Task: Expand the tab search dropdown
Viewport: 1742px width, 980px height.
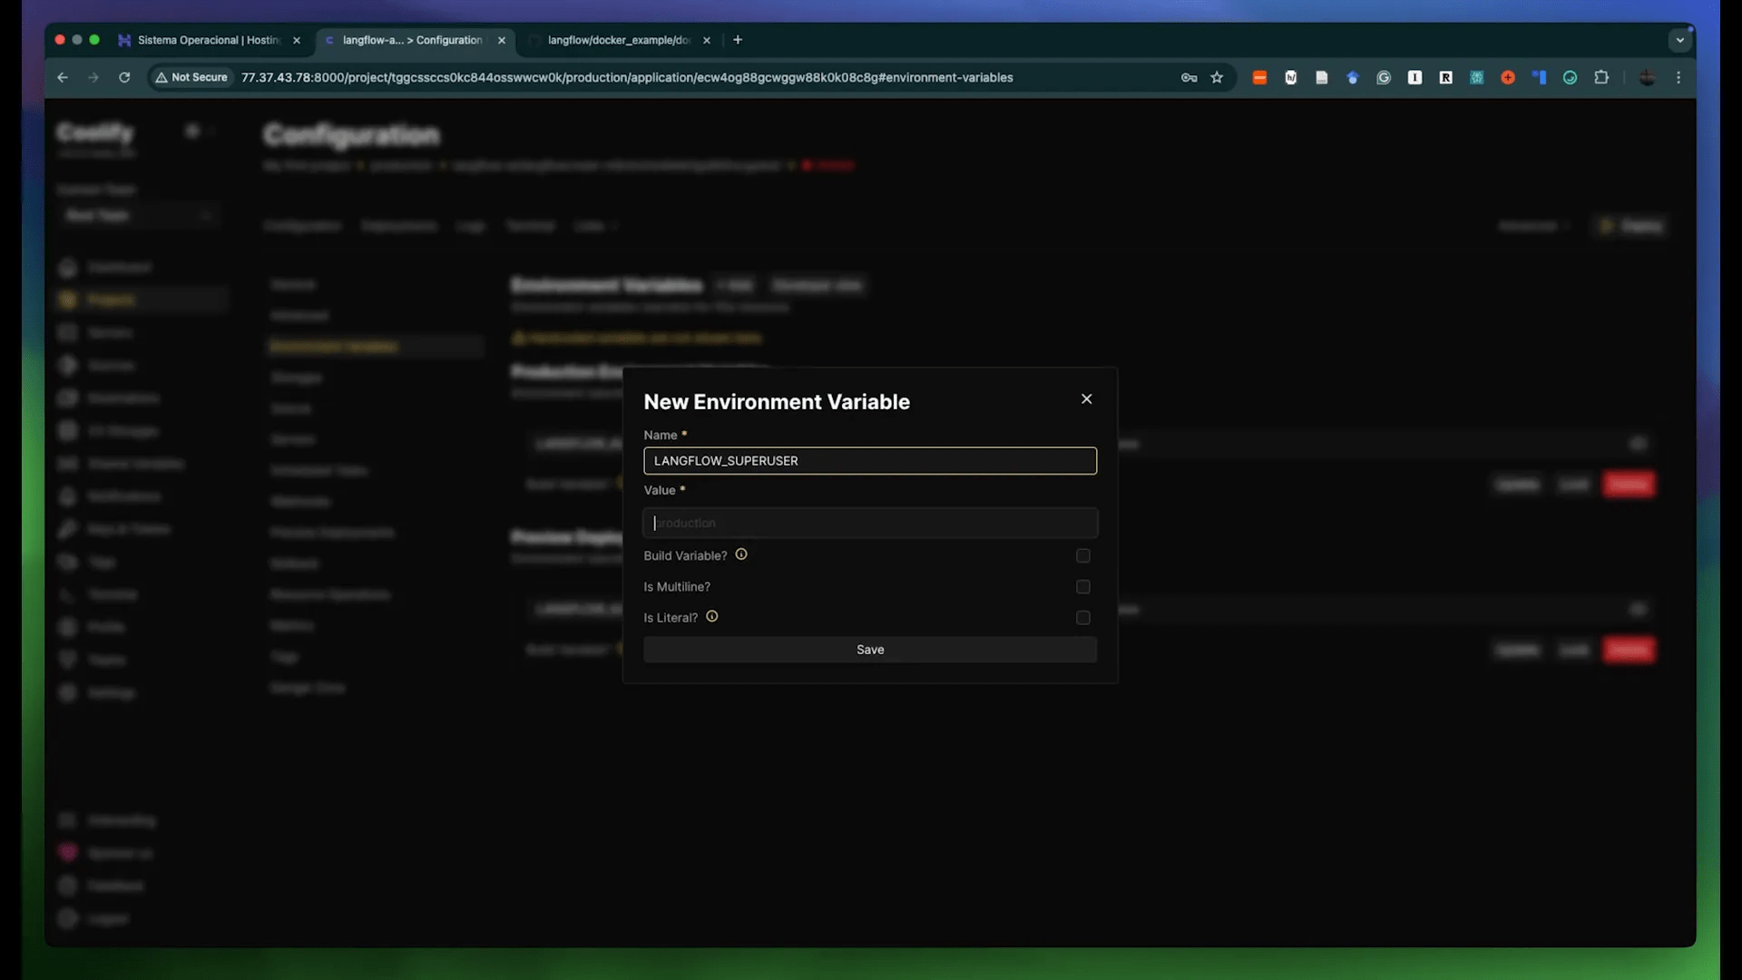Action: tap(1679, 40)
